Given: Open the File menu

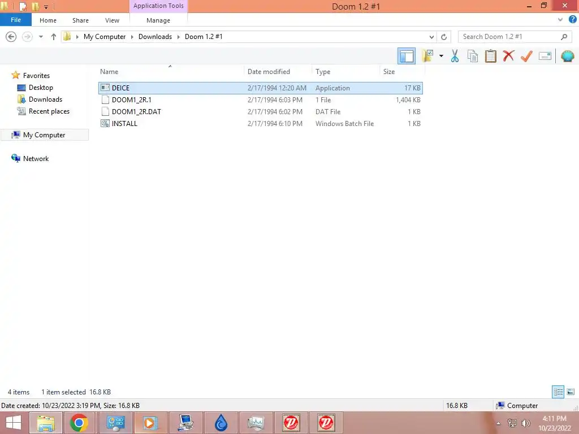Looking at the screenshot, I should (x=15, y=20).
